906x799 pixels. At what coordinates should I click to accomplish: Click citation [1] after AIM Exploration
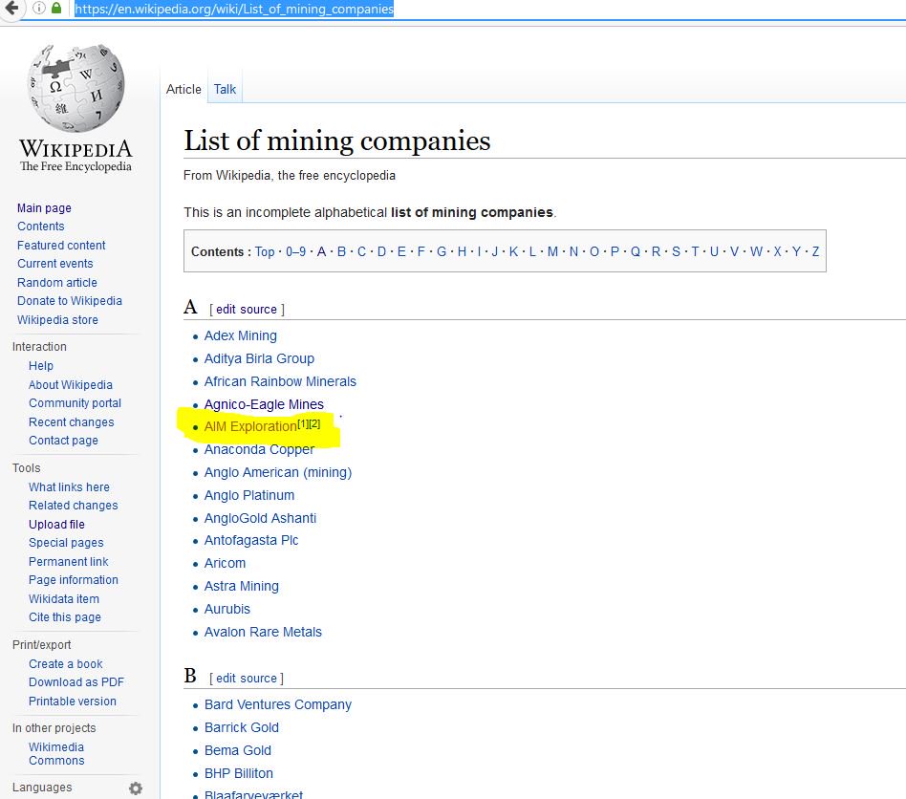click(x=303, y=424)
